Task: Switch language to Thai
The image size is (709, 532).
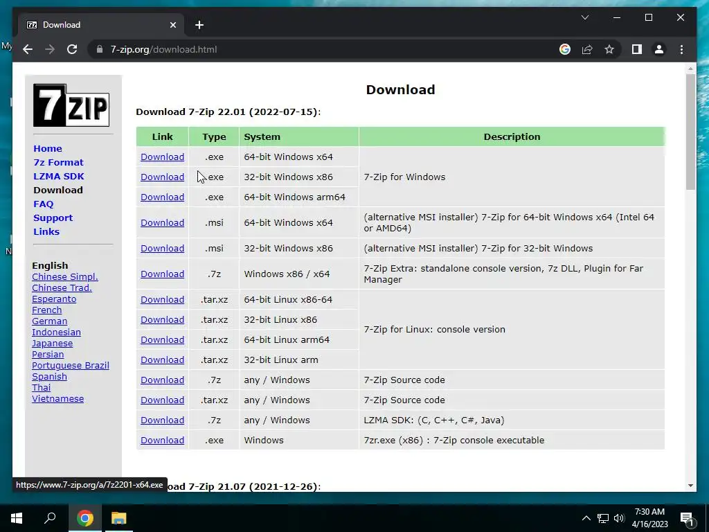Action: coord(41,388)
